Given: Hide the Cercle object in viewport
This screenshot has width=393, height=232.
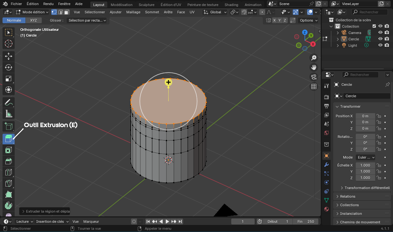Looking at the screenshot, I should tap(380, 39).
